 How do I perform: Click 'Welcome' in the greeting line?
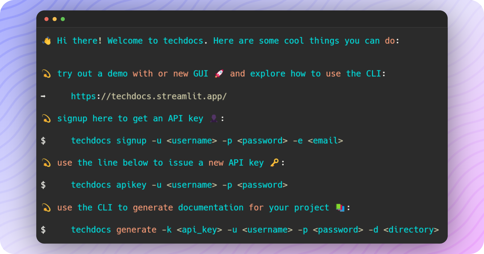click(x=125, y=41)
